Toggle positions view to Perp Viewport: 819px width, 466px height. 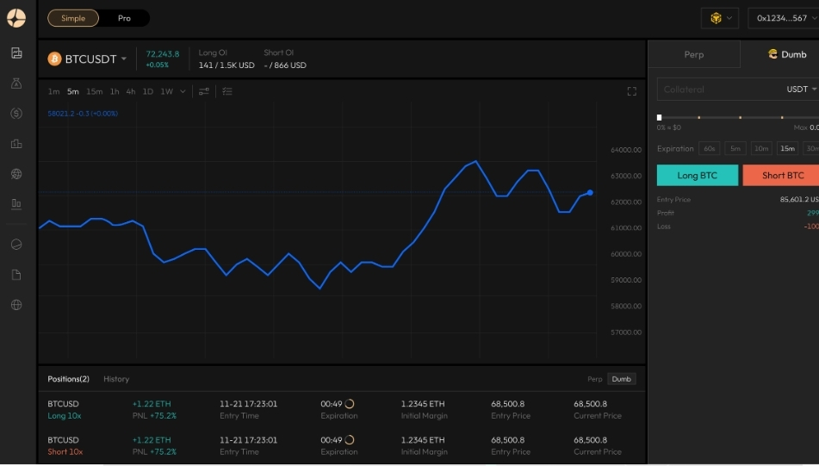click(x=594, y=379)
